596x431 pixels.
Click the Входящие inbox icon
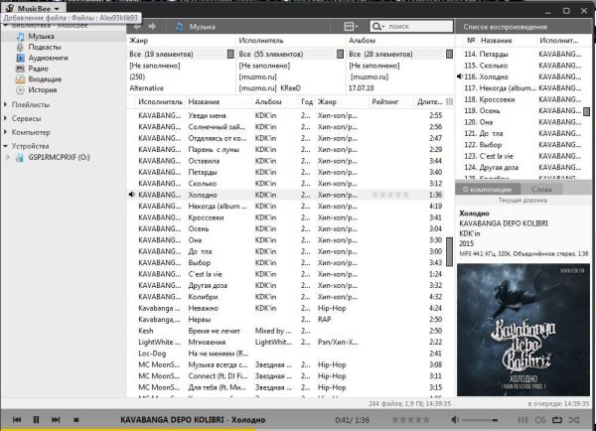pos(20,79)
